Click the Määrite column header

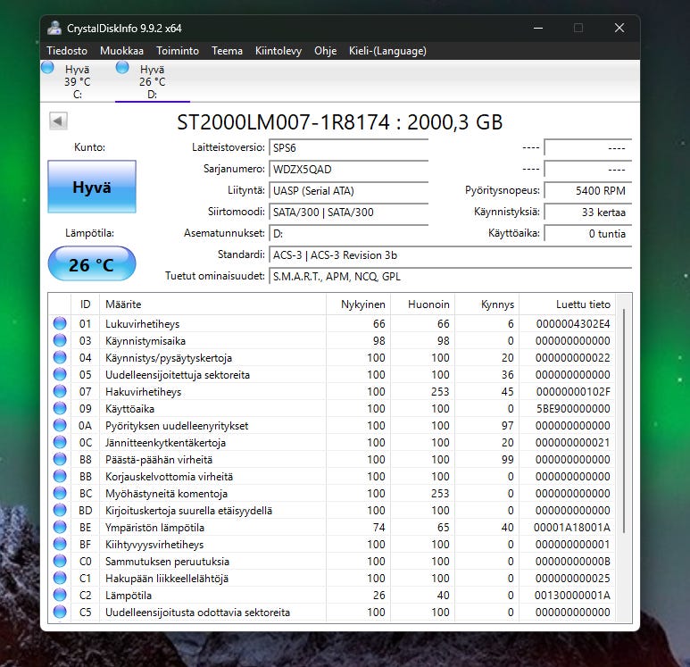212,304
